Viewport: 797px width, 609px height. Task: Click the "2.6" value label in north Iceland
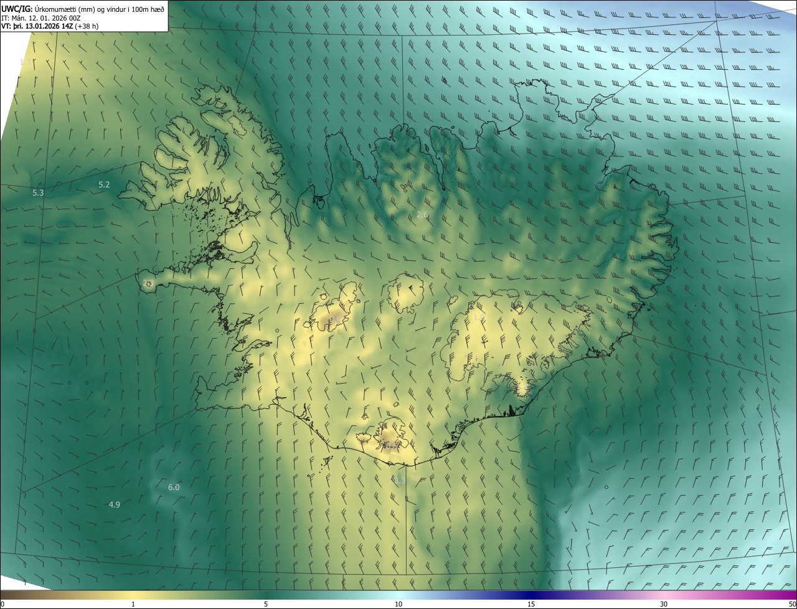pos(422,215)
